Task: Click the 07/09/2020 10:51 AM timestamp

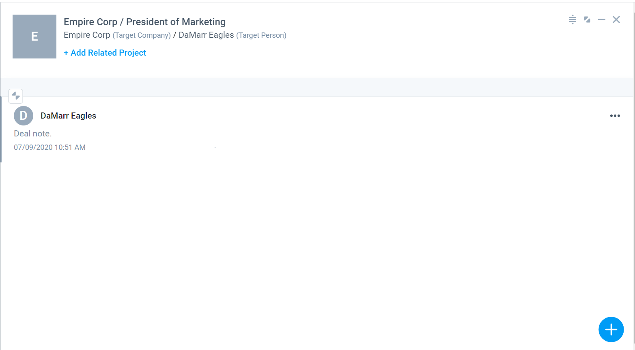Action: (50, 147)
